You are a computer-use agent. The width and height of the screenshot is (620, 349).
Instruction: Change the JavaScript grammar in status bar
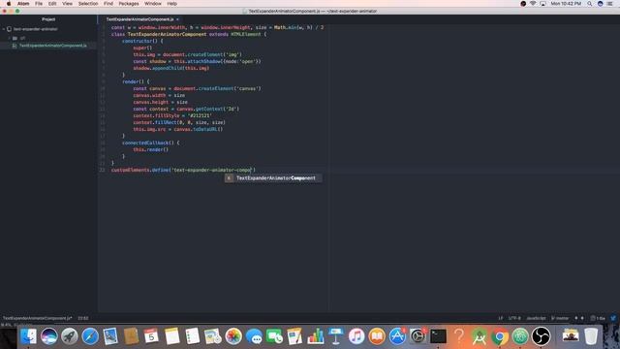pyautogui.click(x=536, y=318)
